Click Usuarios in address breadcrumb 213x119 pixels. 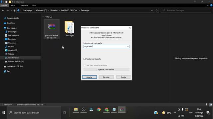click(54, 10)
